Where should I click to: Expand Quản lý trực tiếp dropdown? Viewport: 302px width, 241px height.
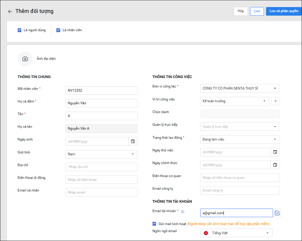[x=240, y=127]
